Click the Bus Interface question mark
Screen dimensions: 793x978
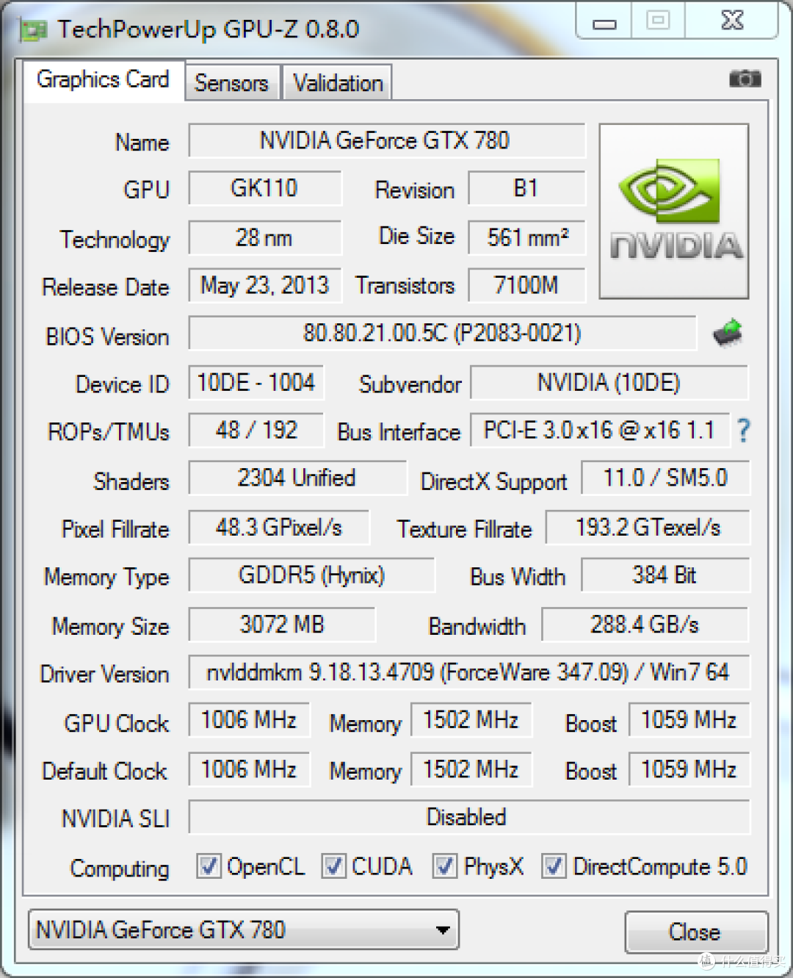tap(743, 431)
